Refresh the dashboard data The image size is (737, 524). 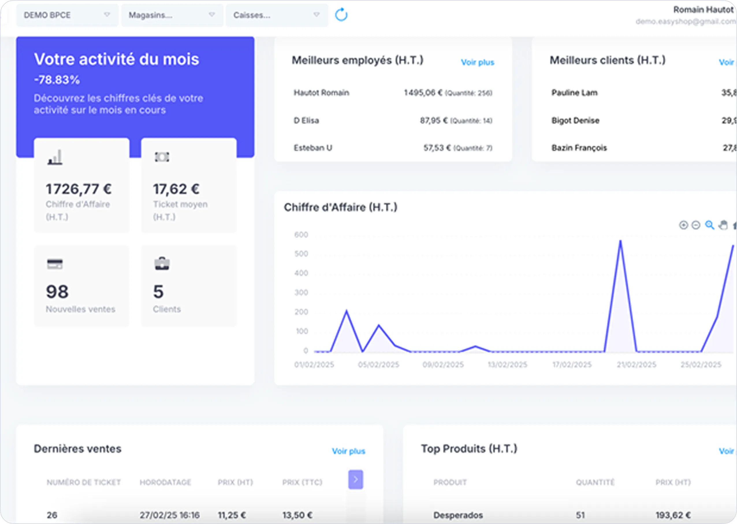[342, 15]
